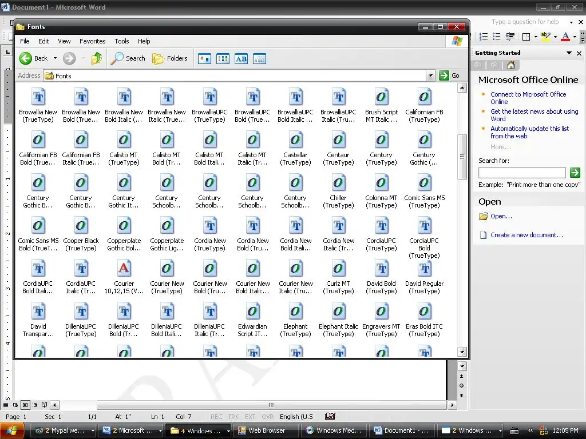Screen dimensions: 586x439
Task: Open the Font Color dropdown arrow
Action: [575, 37]
